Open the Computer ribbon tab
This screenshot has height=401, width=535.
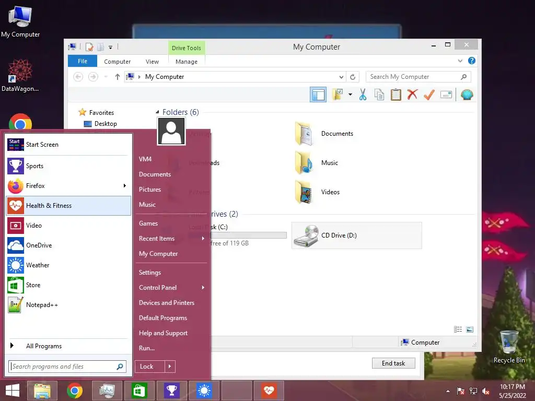118,62
